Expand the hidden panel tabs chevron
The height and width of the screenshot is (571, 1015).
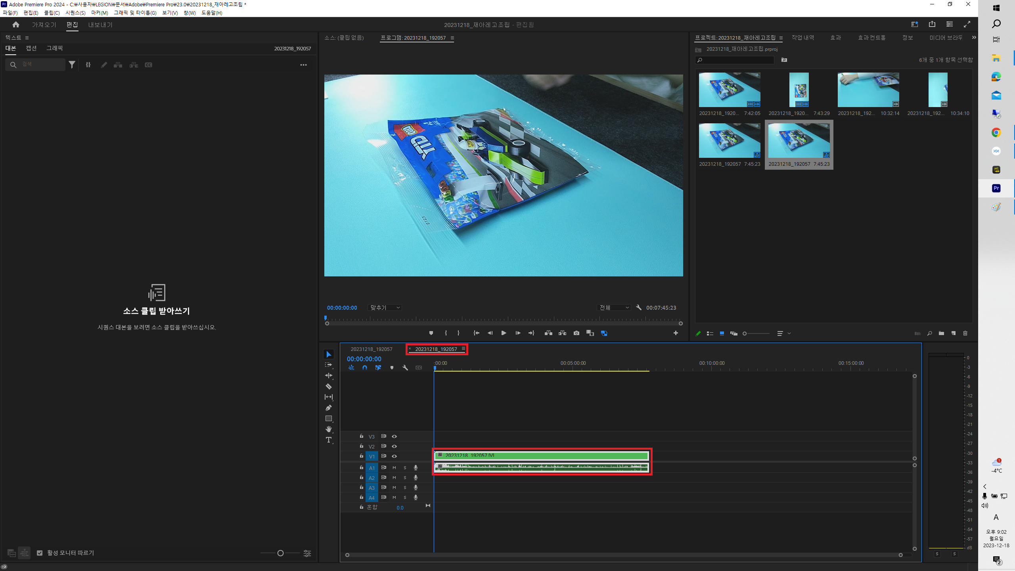pos(974,38)
